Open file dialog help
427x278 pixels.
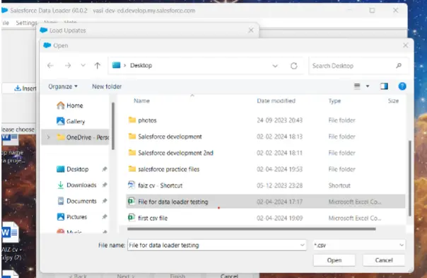pos(402,86)
